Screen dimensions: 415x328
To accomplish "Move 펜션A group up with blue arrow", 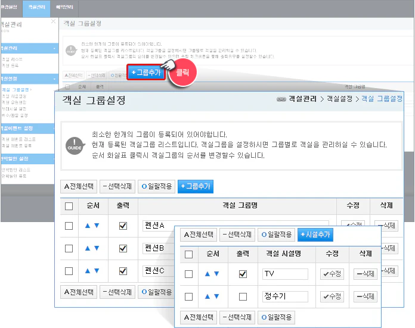I will [x=88, y=226].
